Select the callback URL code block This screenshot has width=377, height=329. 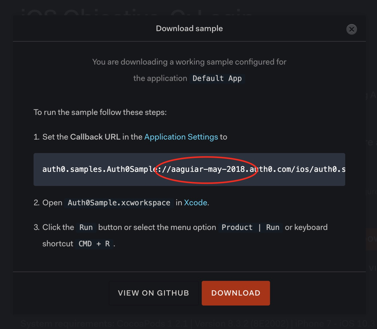[x=189, y=169]
